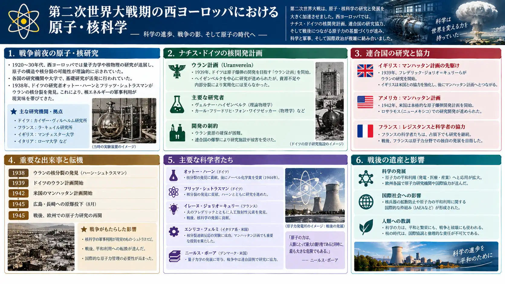
Task: Click the lightbulb icon beside イレーヌ・ジョリオ=キュリー
Action: [x=173, y=209]
